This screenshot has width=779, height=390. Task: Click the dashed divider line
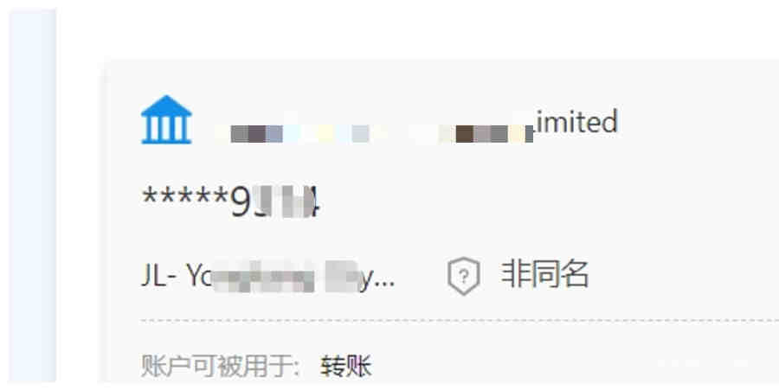pos(460,321)
